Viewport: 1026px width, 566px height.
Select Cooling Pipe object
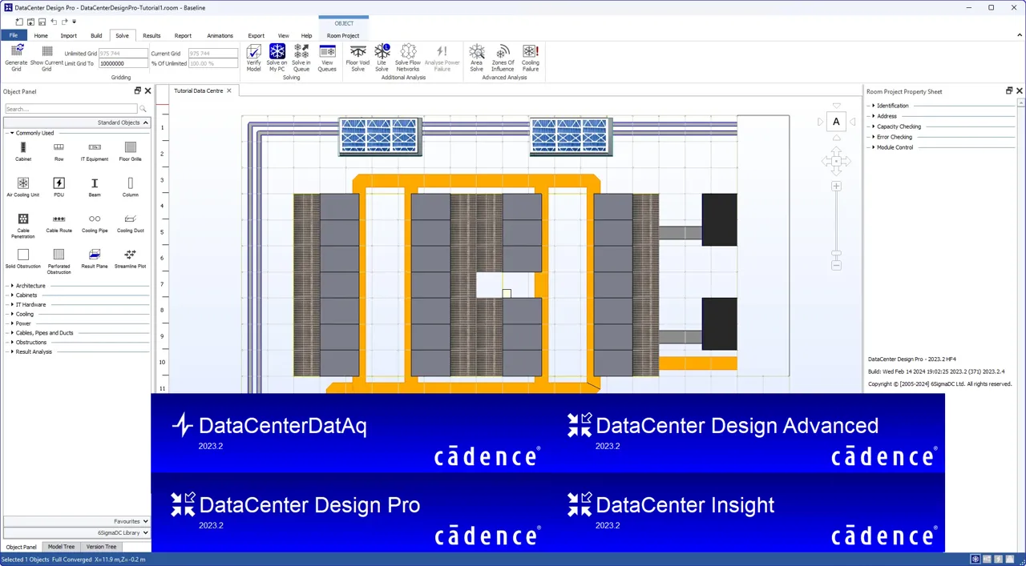click(95, 223)
